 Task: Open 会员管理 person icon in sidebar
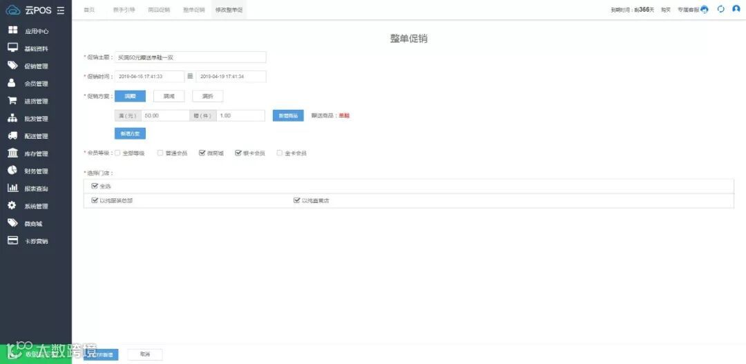[x=13, y=84]
